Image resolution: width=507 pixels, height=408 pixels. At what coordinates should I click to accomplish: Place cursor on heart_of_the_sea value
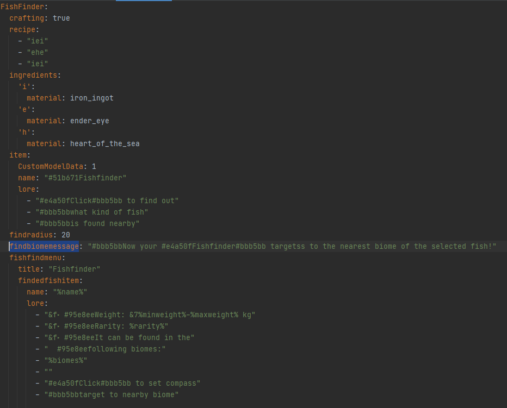(x=104, y=144)
